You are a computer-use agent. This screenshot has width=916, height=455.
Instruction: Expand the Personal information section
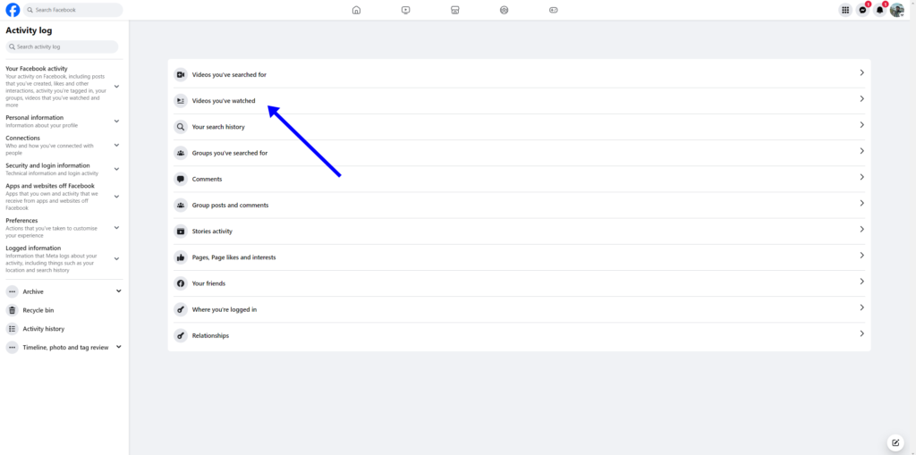[116, 122]
